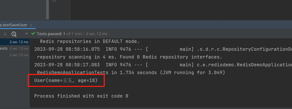This screenshot has width=292, height=109.
Task: Click the "User(name=王五, age=18)" output line
Action: click(66, 81)
